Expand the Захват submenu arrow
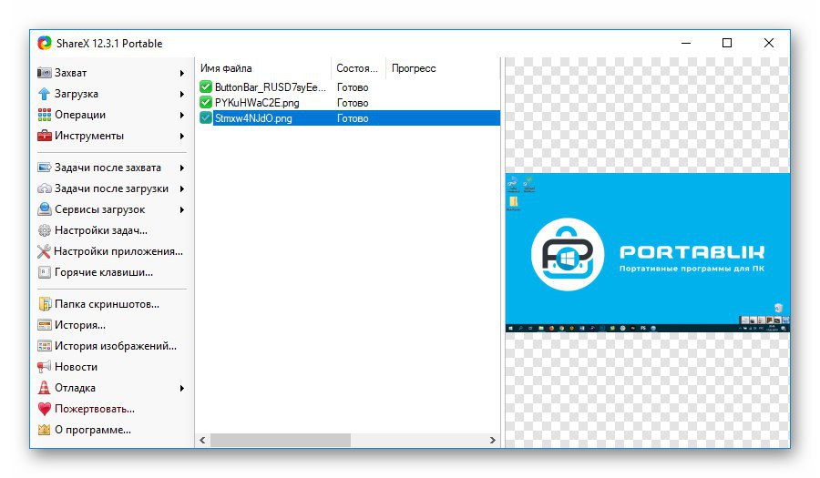The width and height of the screenshot is (820, 478). [x=181, y=73]
